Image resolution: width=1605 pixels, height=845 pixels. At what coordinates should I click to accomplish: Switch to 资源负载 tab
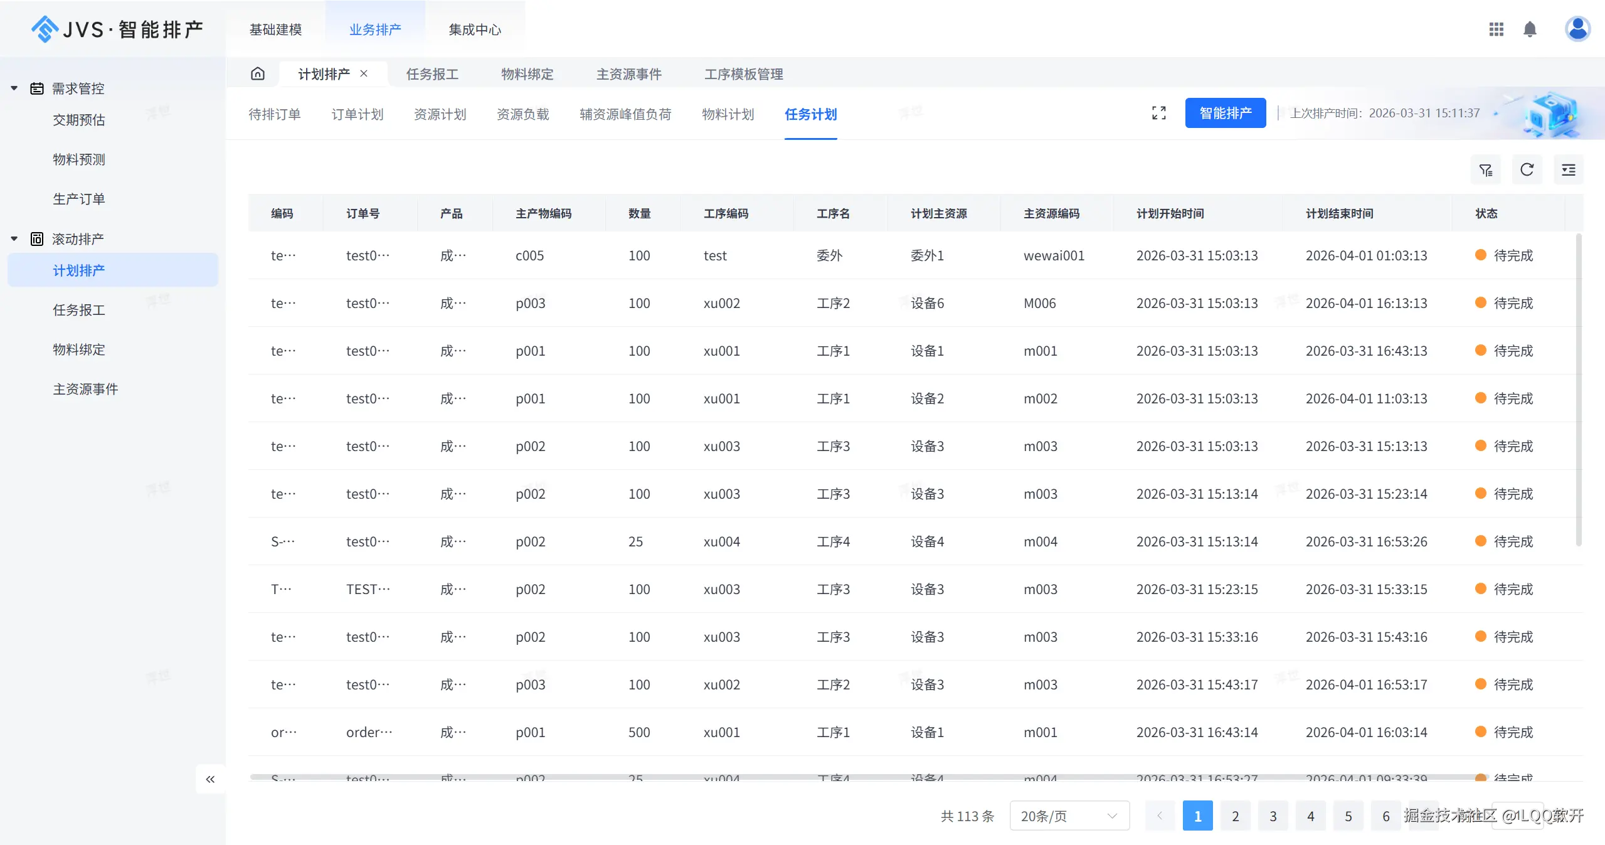coord(522,114)
